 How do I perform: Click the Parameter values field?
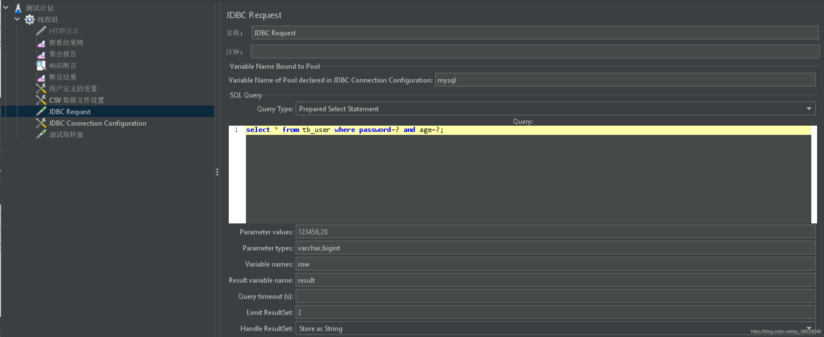tap(555, 232)
